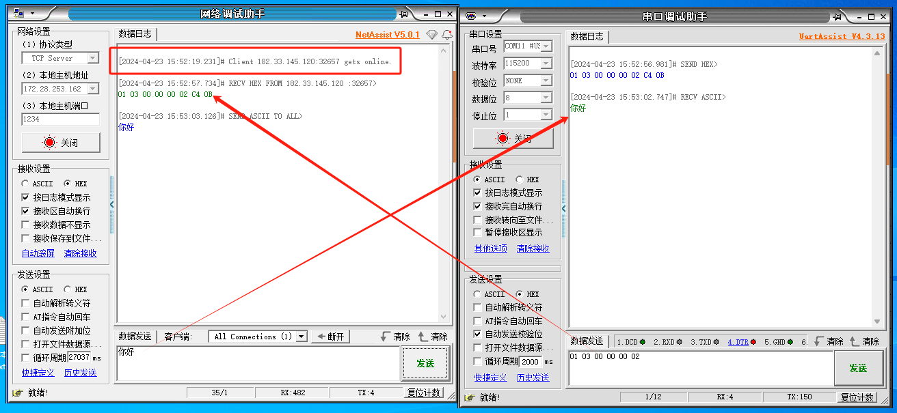This screenshot has width=897, height=413.
Task: Open stop bits 1 dropdown
Action: 546,115
